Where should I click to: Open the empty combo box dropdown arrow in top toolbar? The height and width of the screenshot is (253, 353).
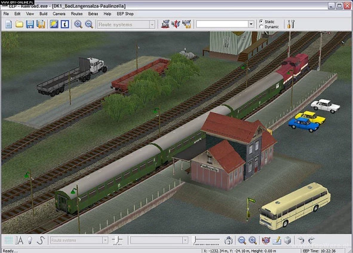(x=251, y=24)
